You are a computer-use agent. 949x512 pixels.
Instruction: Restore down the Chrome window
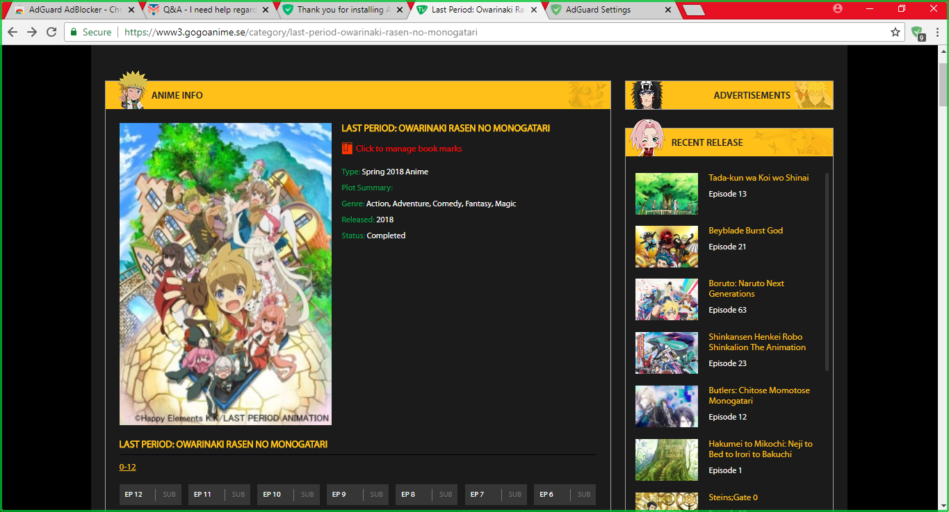point(902,8)
